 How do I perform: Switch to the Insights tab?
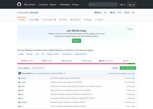(99, 19)
